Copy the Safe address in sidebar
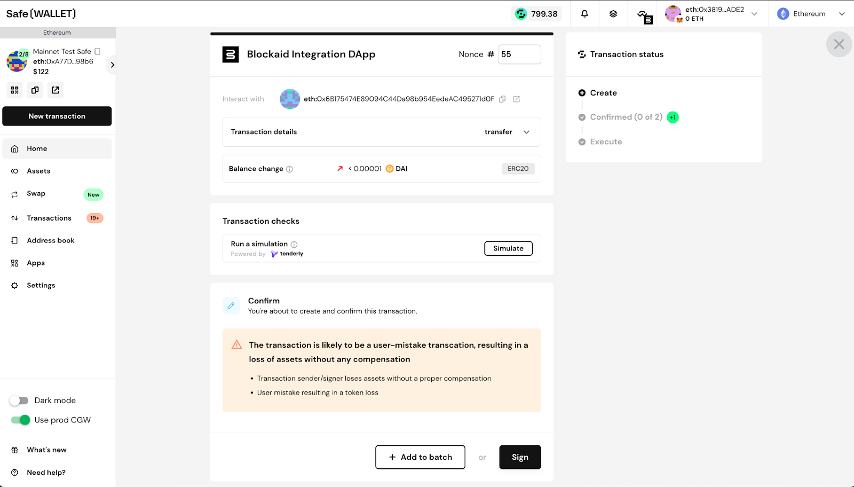 pyautogui.click(x=35, y=90)
